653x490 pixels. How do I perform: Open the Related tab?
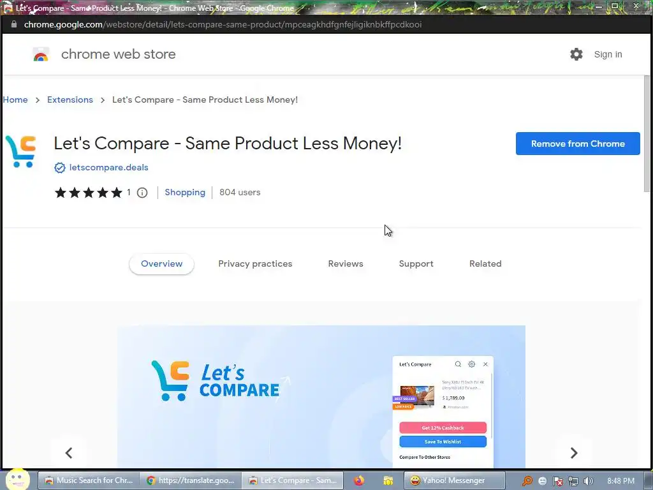485,264
